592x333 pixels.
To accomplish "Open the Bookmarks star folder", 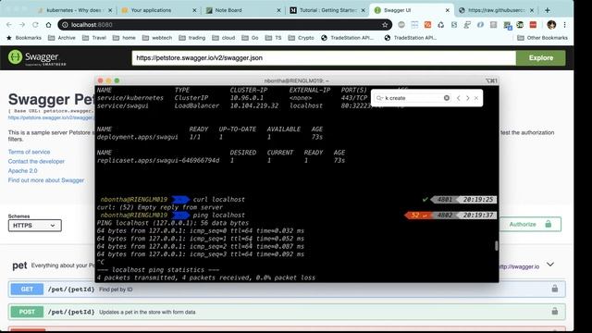I will (x=24, y=38).
